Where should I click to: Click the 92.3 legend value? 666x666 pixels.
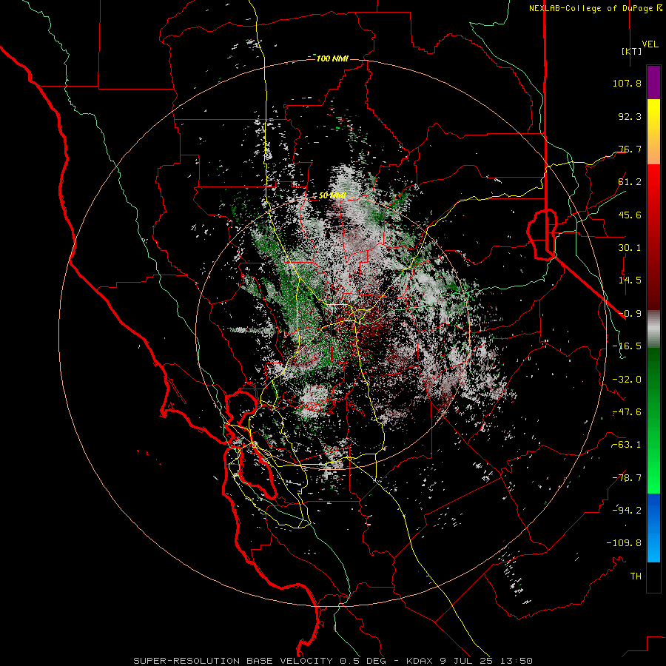click(x=630, y=116)
